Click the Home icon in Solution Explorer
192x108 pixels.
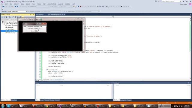coord(7,17)
